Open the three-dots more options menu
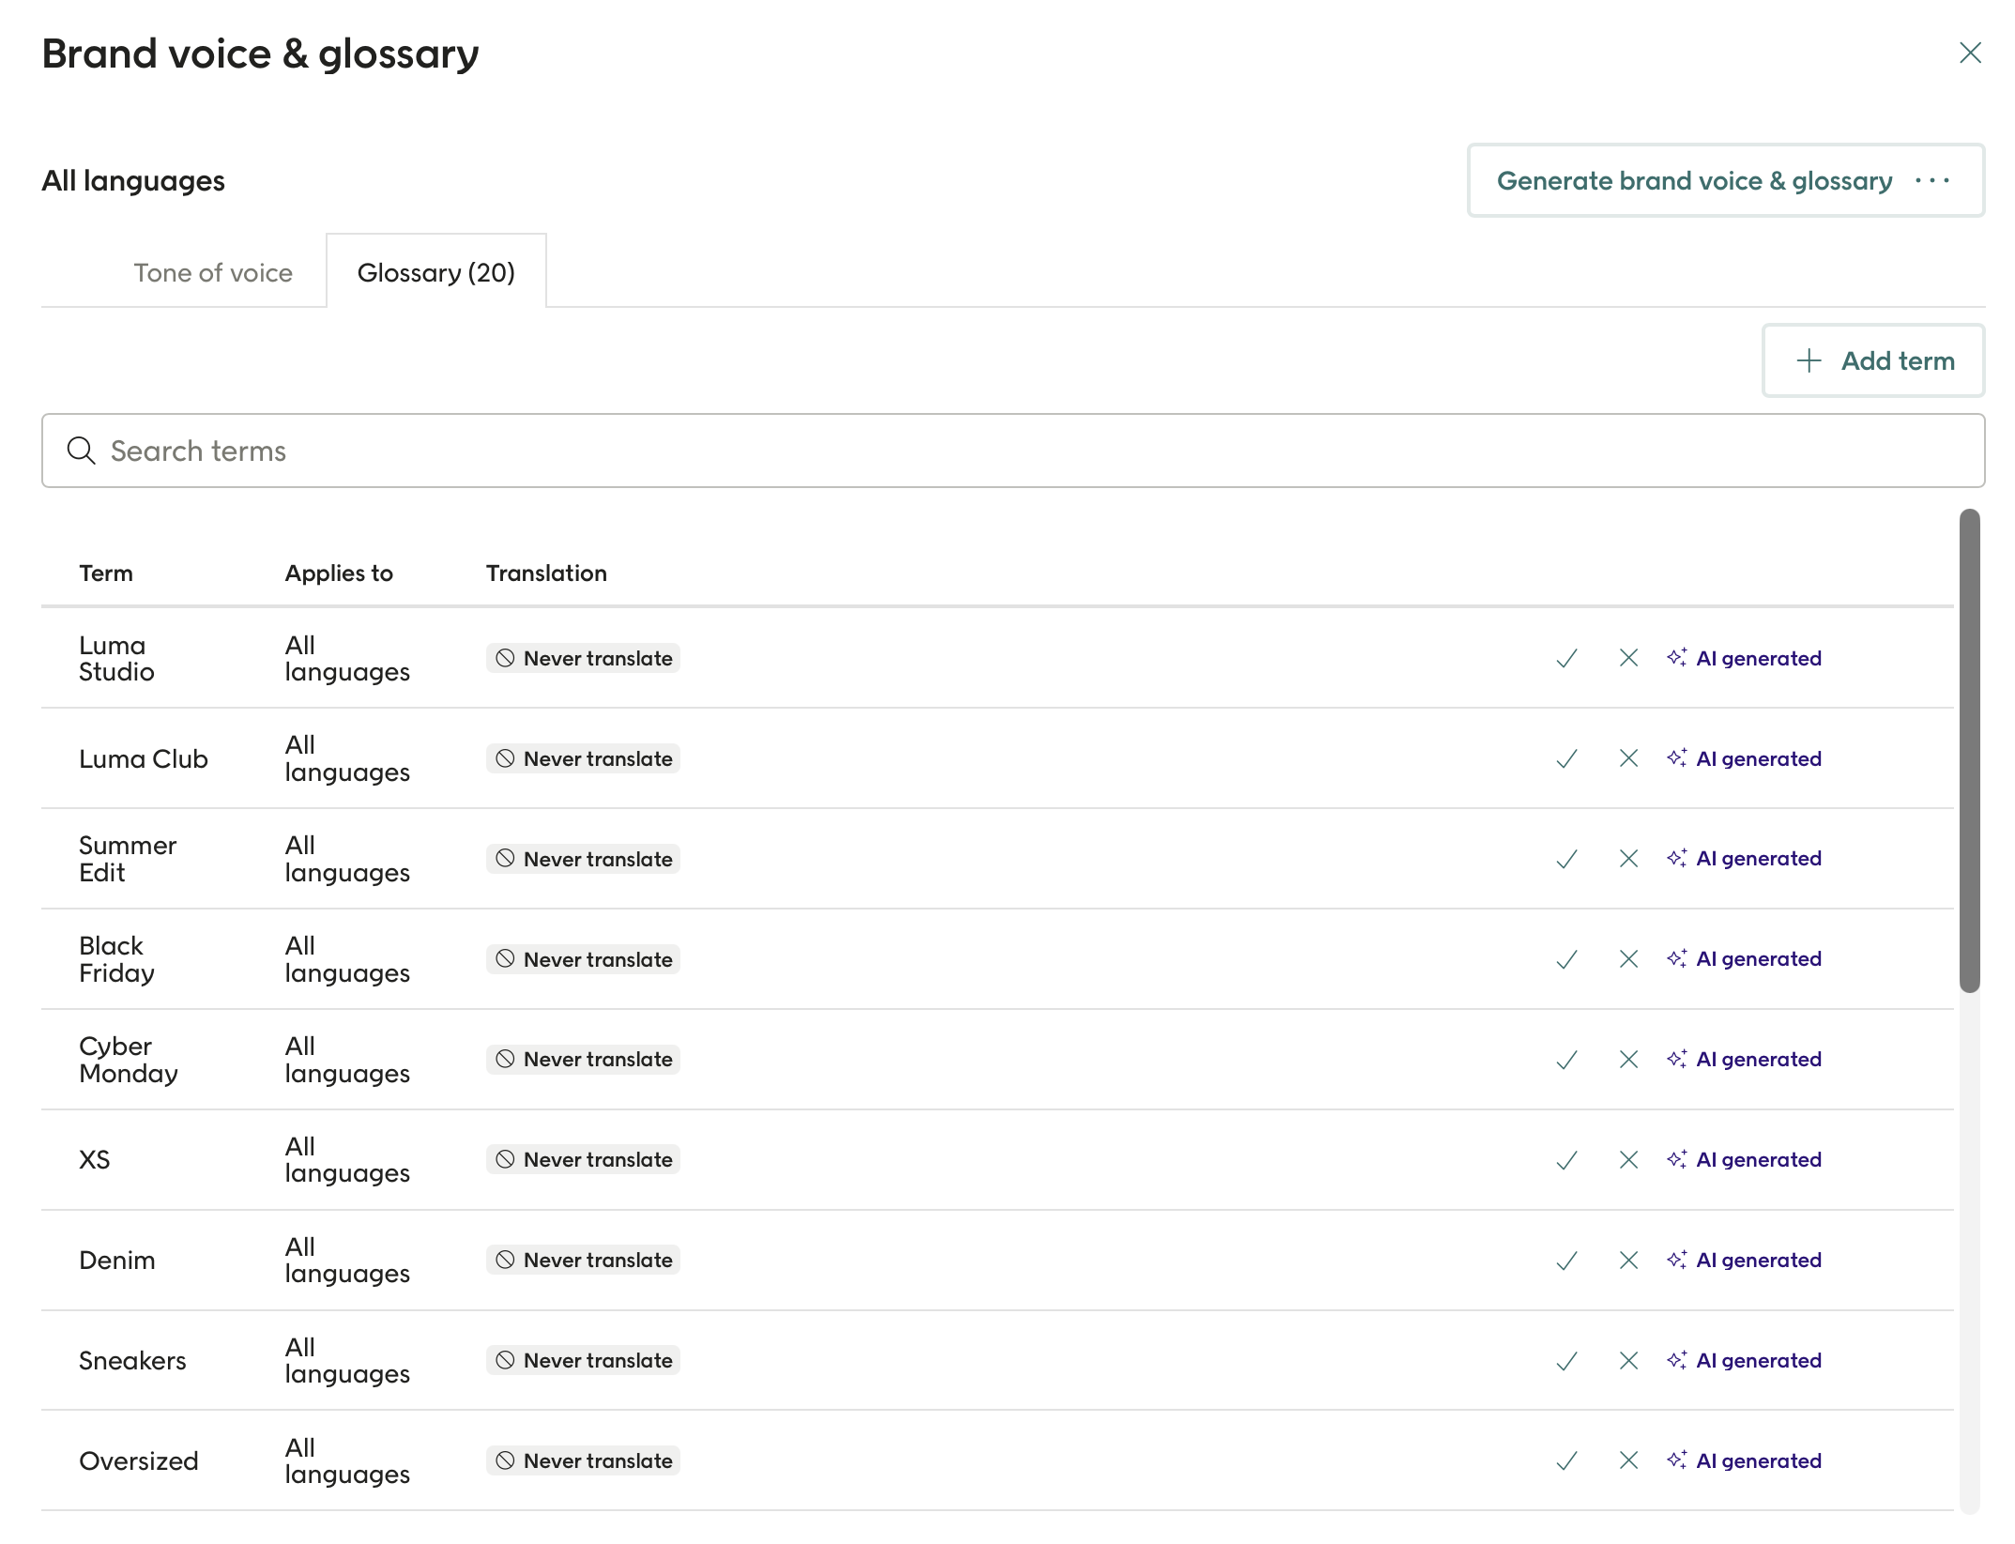Image resolution: width=2015 pixels, height=1544 pixels. click(x=1932, y=180)
